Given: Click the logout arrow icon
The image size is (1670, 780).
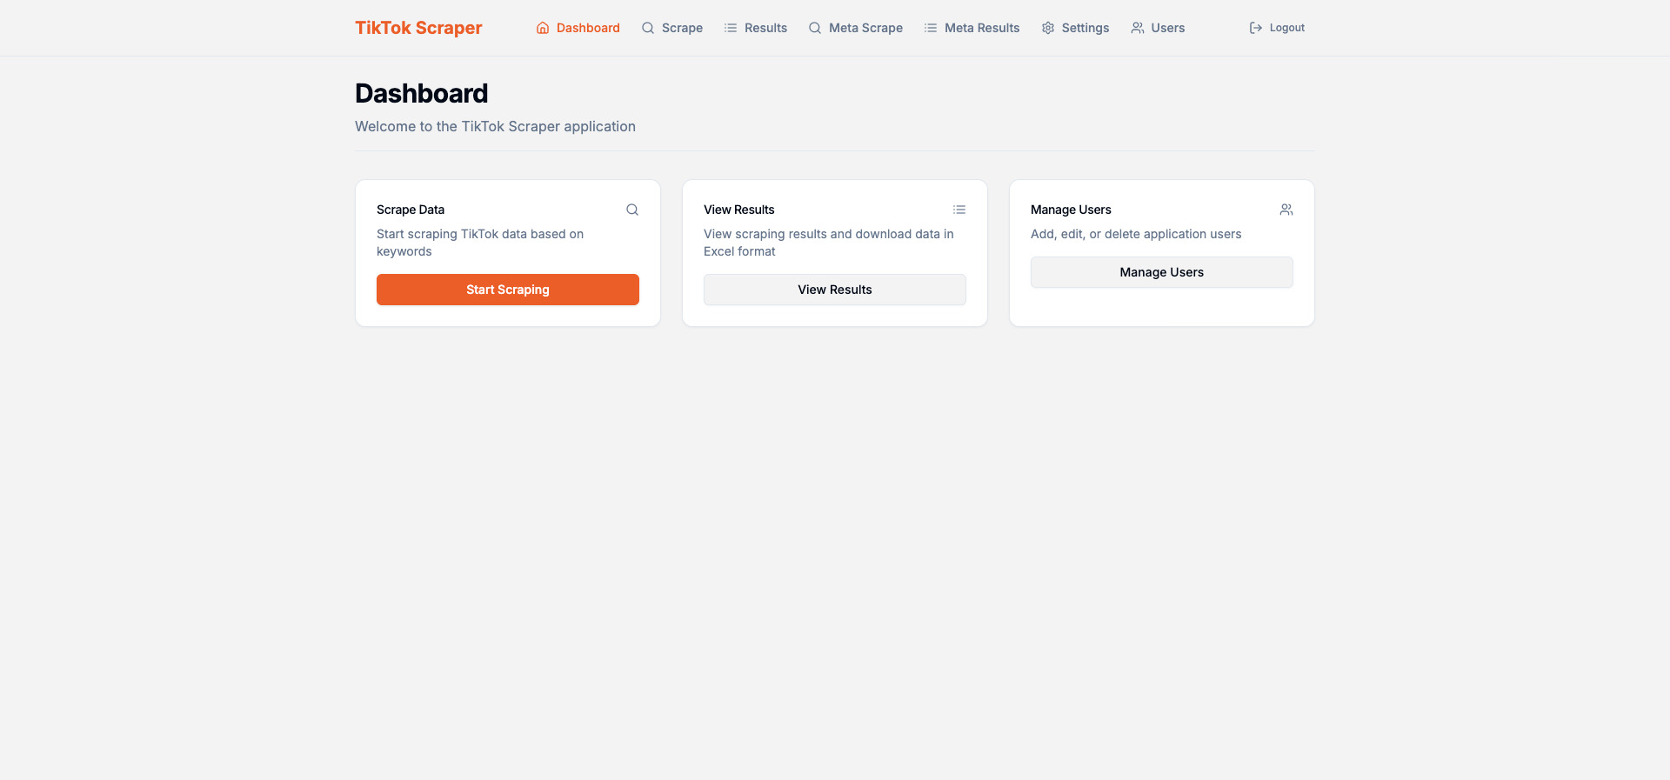Looking at the screenshot, I should point(1256,28).
